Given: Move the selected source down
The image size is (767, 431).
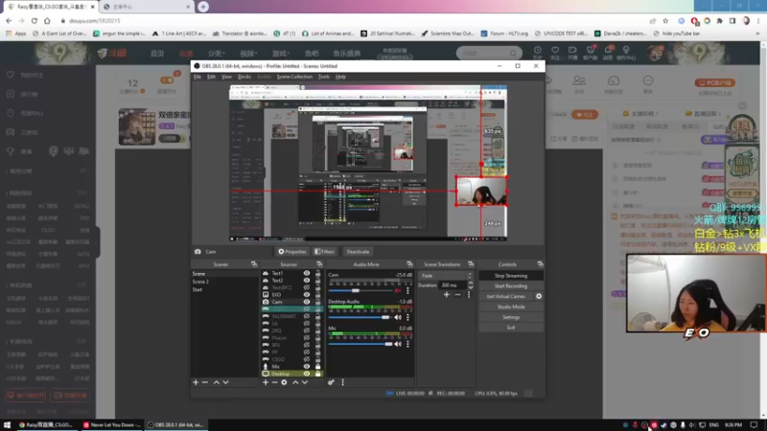Looking at the screenshot, I should point(305,382).
